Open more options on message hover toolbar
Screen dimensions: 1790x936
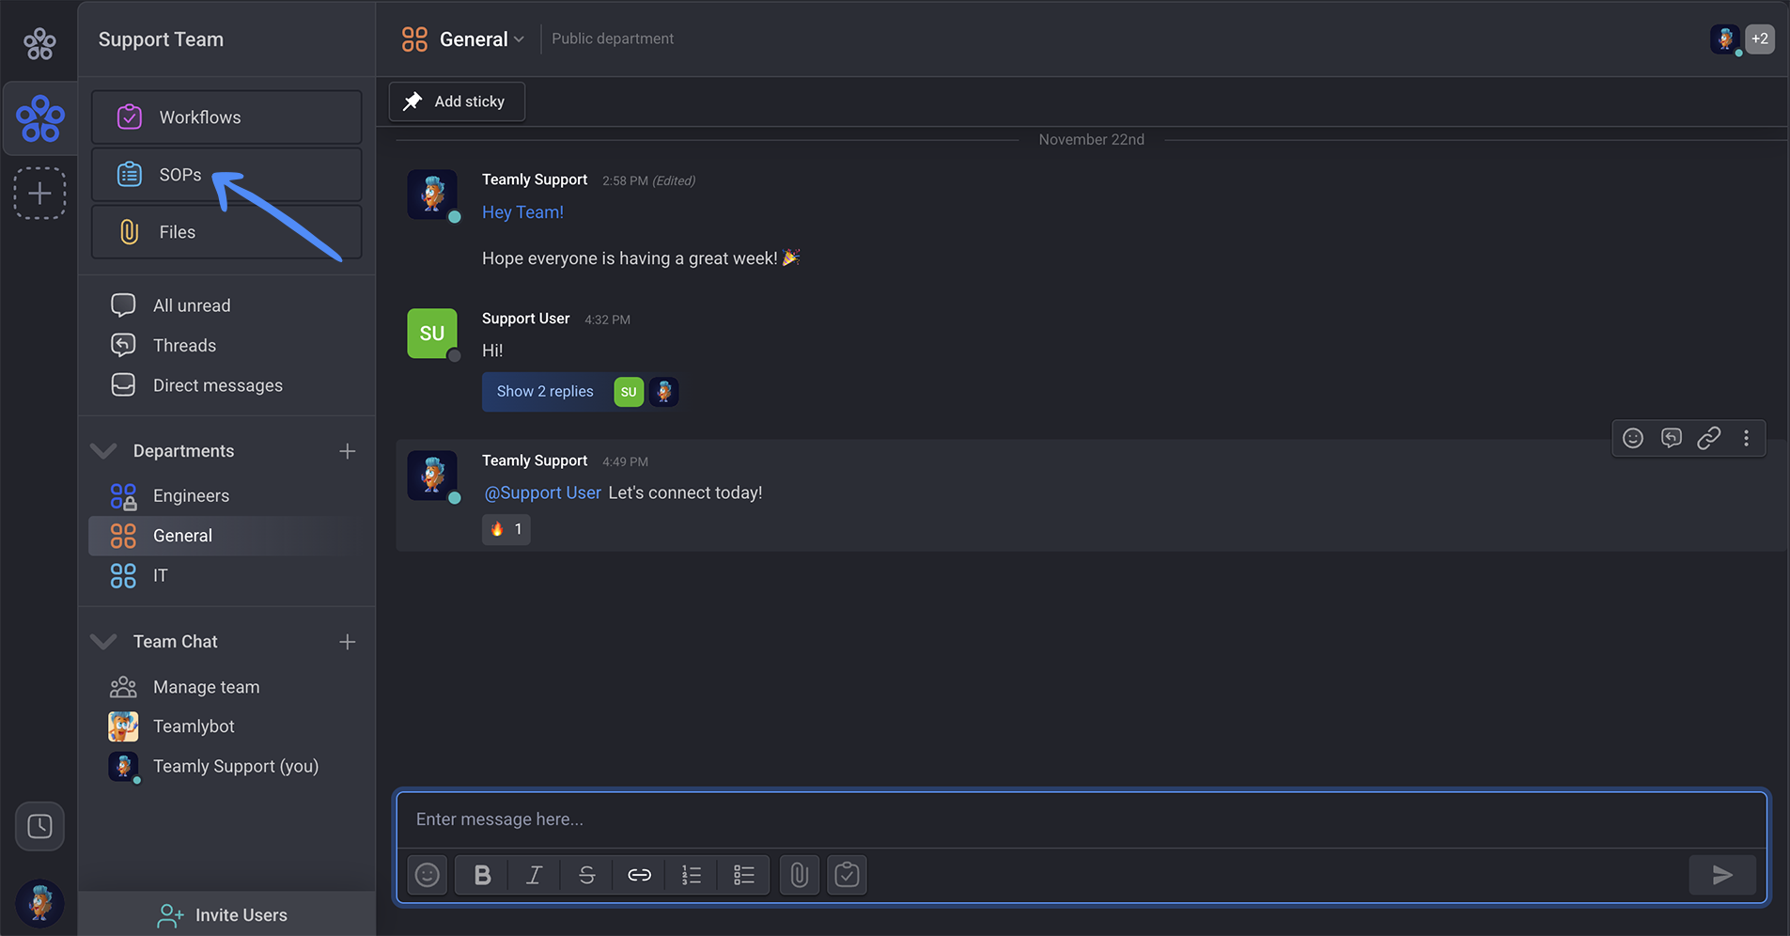(x=1746, y=438)
